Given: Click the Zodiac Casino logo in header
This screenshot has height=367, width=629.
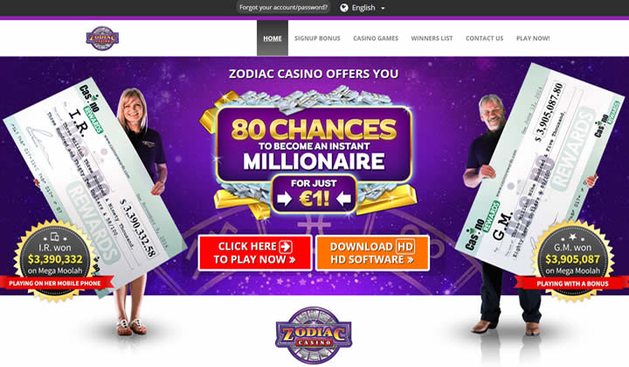Looking at the screenshot, I should tap(102, 38).
